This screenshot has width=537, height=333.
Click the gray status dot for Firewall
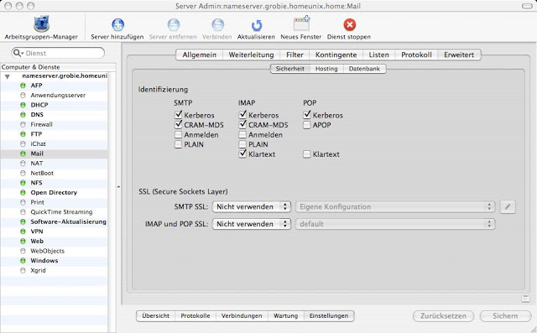pos(23,124)
